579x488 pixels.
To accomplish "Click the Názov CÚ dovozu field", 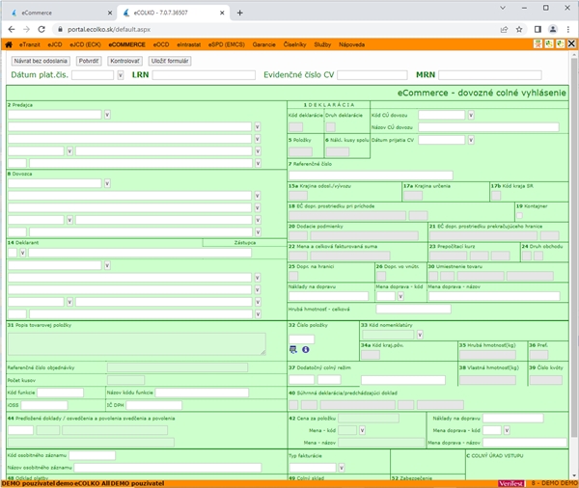I will tap(488, 127).
